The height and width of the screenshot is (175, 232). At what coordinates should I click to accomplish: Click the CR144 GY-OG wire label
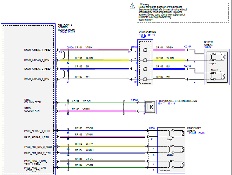click(x=84, y=159)
